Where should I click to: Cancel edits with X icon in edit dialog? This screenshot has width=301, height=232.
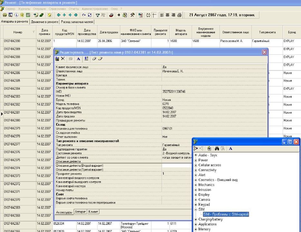[x=63, y=59]
